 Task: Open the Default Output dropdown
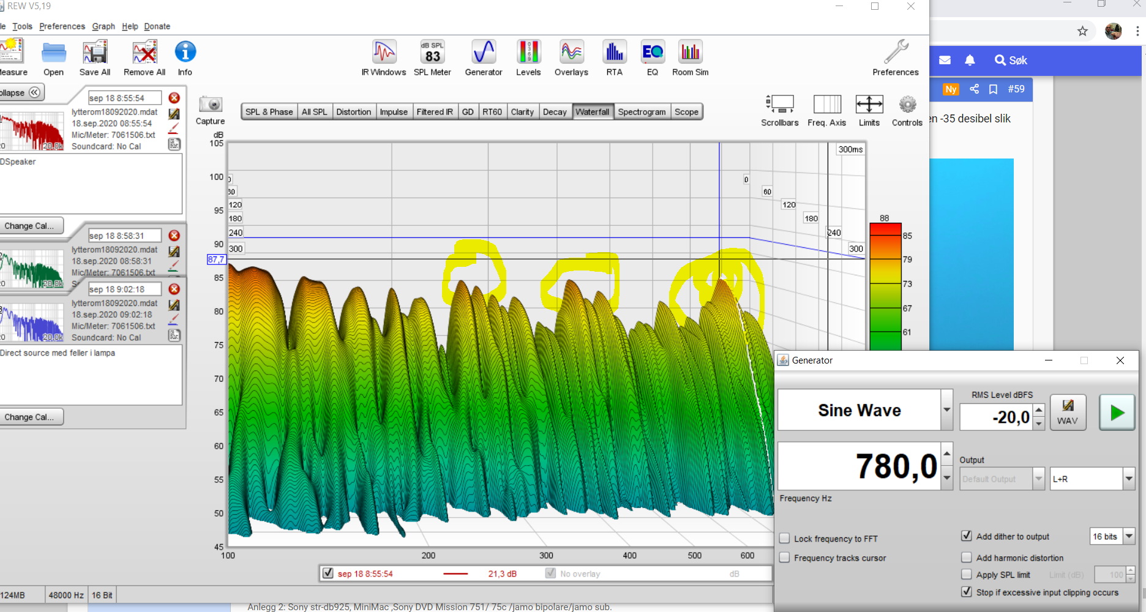(1039, 479)
